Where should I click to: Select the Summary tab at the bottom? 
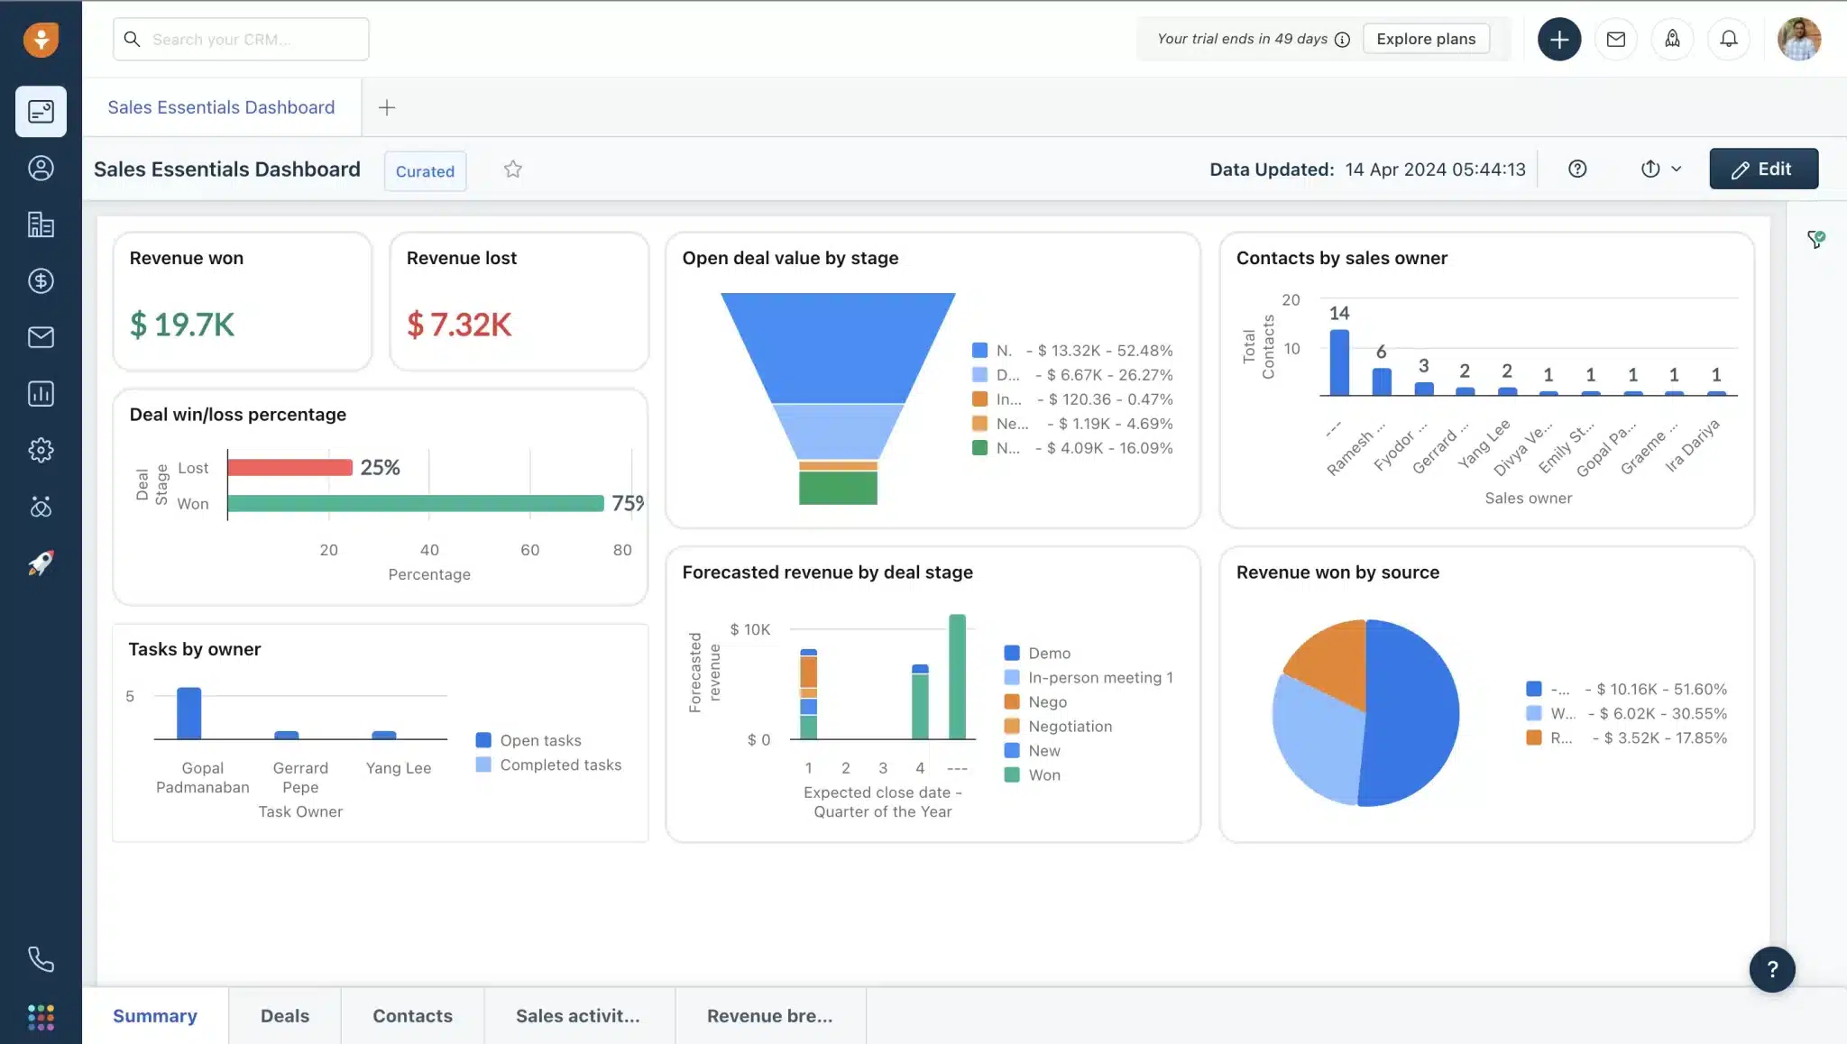(155, 1015)
